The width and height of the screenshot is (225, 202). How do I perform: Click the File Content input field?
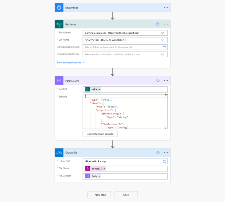(125, 176)
